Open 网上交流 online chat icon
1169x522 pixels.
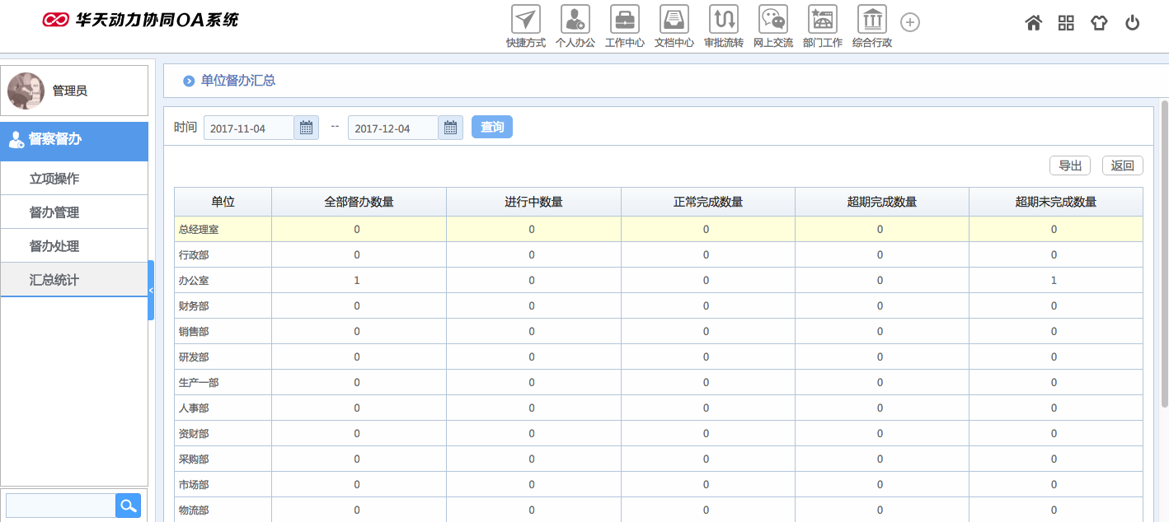(772, 19)
